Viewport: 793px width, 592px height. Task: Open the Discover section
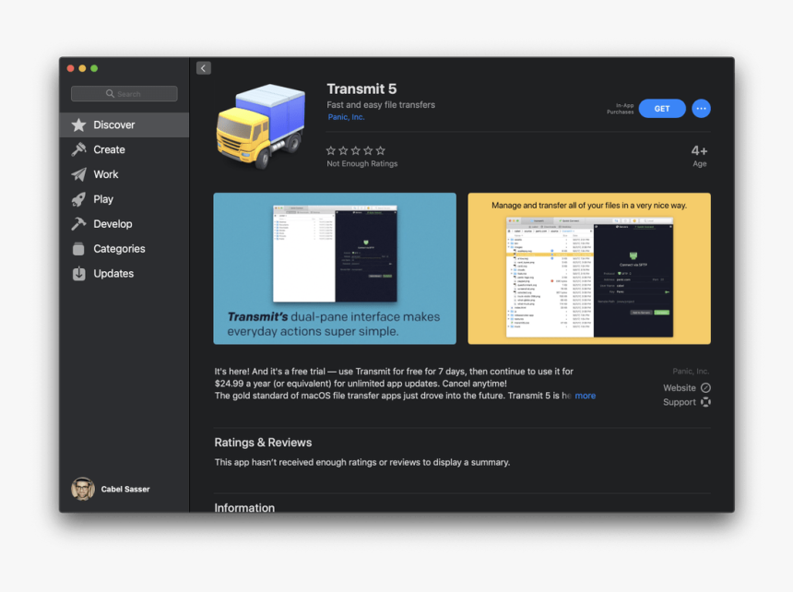pyautogui.click(x=124, y=124)
